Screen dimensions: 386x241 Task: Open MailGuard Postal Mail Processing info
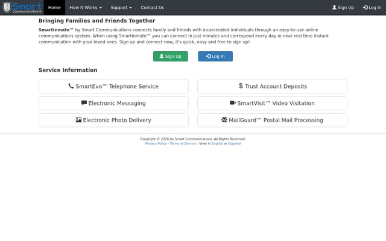coord(272,120)
